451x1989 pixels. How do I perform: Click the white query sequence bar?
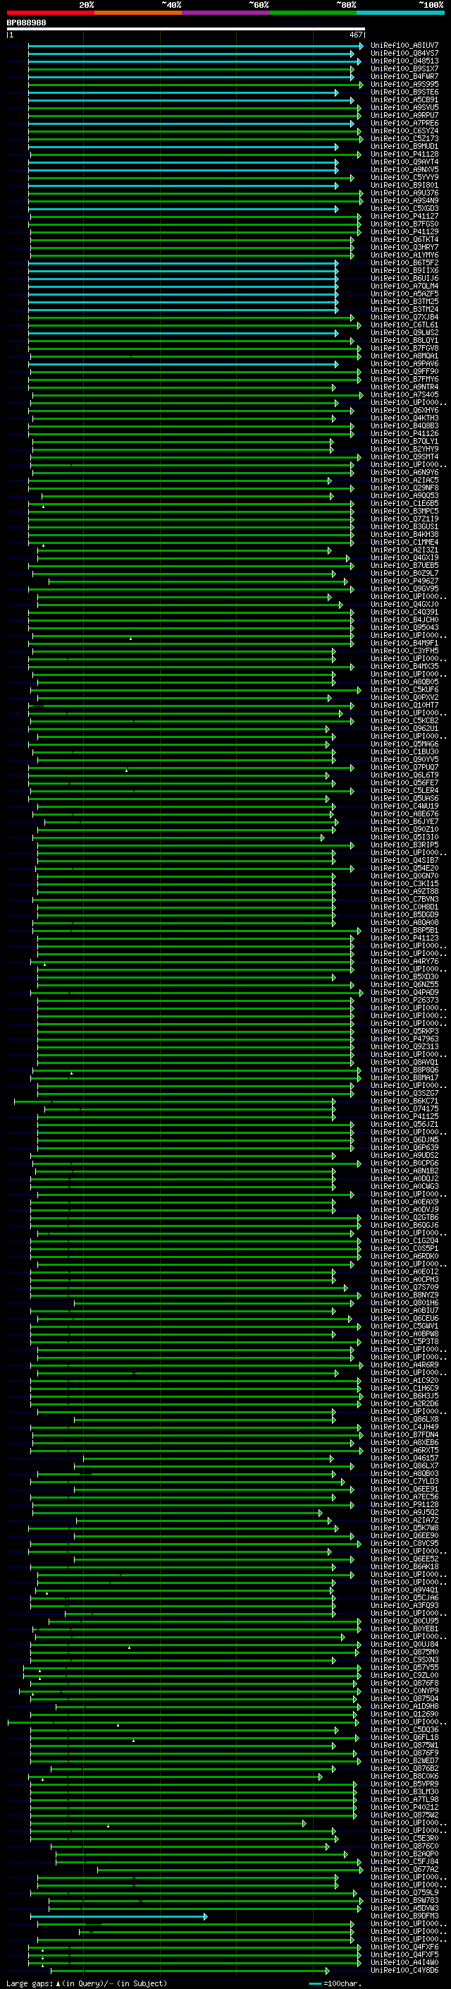[186, 28]
